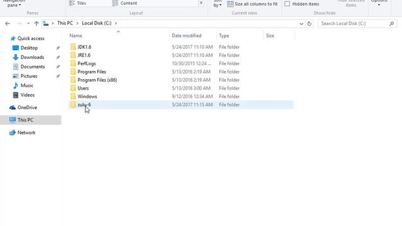The width and height of the screenshot is (402, 226).
Task: Click the Users folder name
Action: 83,88
